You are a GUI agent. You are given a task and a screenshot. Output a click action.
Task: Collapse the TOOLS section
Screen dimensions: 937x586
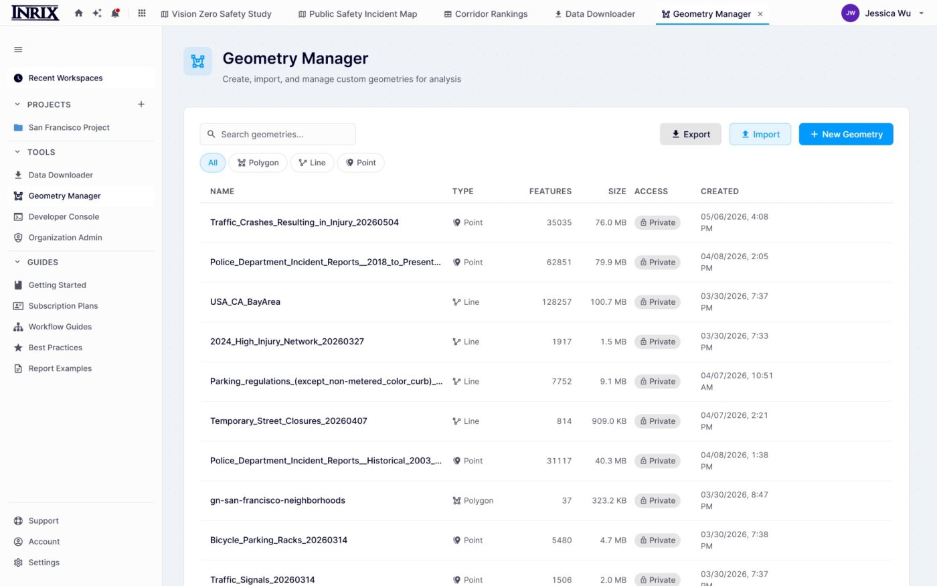[17, 152]
